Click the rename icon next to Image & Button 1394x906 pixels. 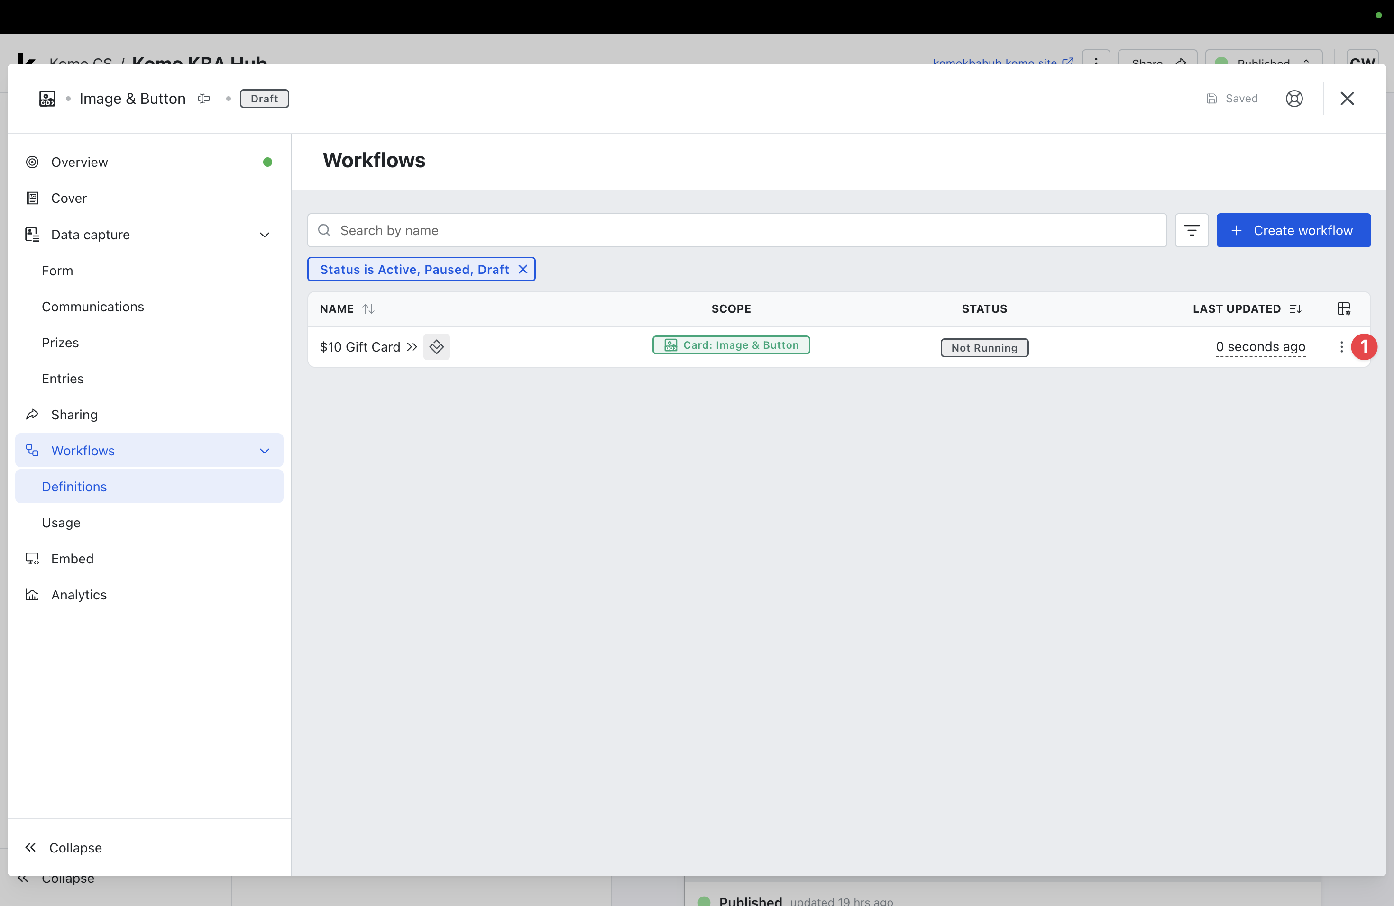point(204,99)
